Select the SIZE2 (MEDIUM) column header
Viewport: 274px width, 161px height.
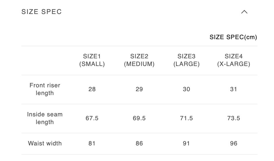click(139, 60)
